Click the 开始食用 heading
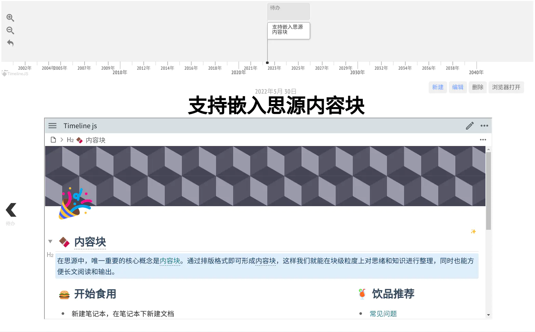The width and height of the screenshot is (535, 332). [x=95, y=294]
